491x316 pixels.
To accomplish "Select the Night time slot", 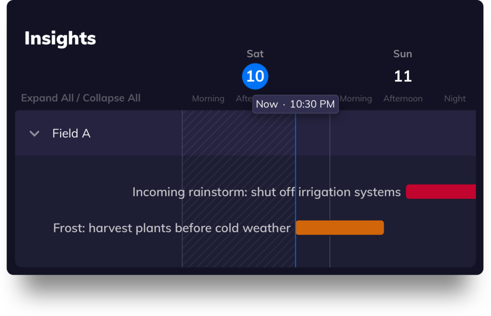I will tap(455, 98).
